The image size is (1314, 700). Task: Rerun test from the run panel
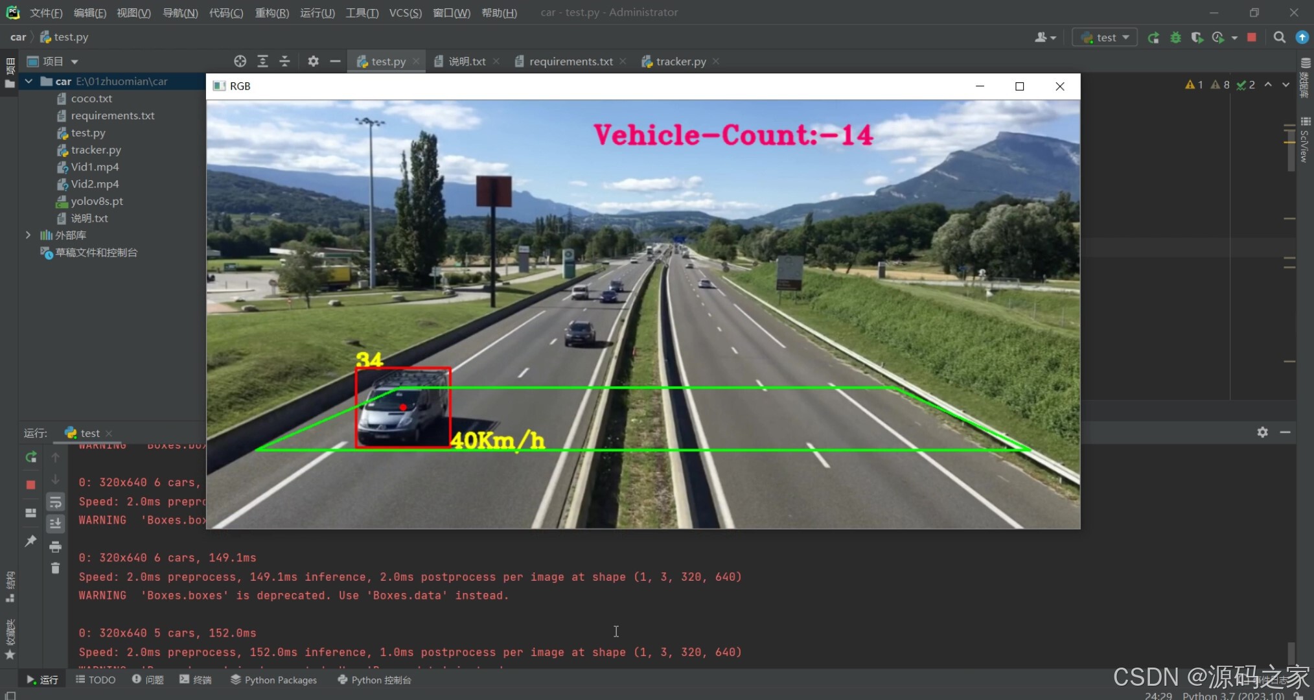(x=30, y=458)
